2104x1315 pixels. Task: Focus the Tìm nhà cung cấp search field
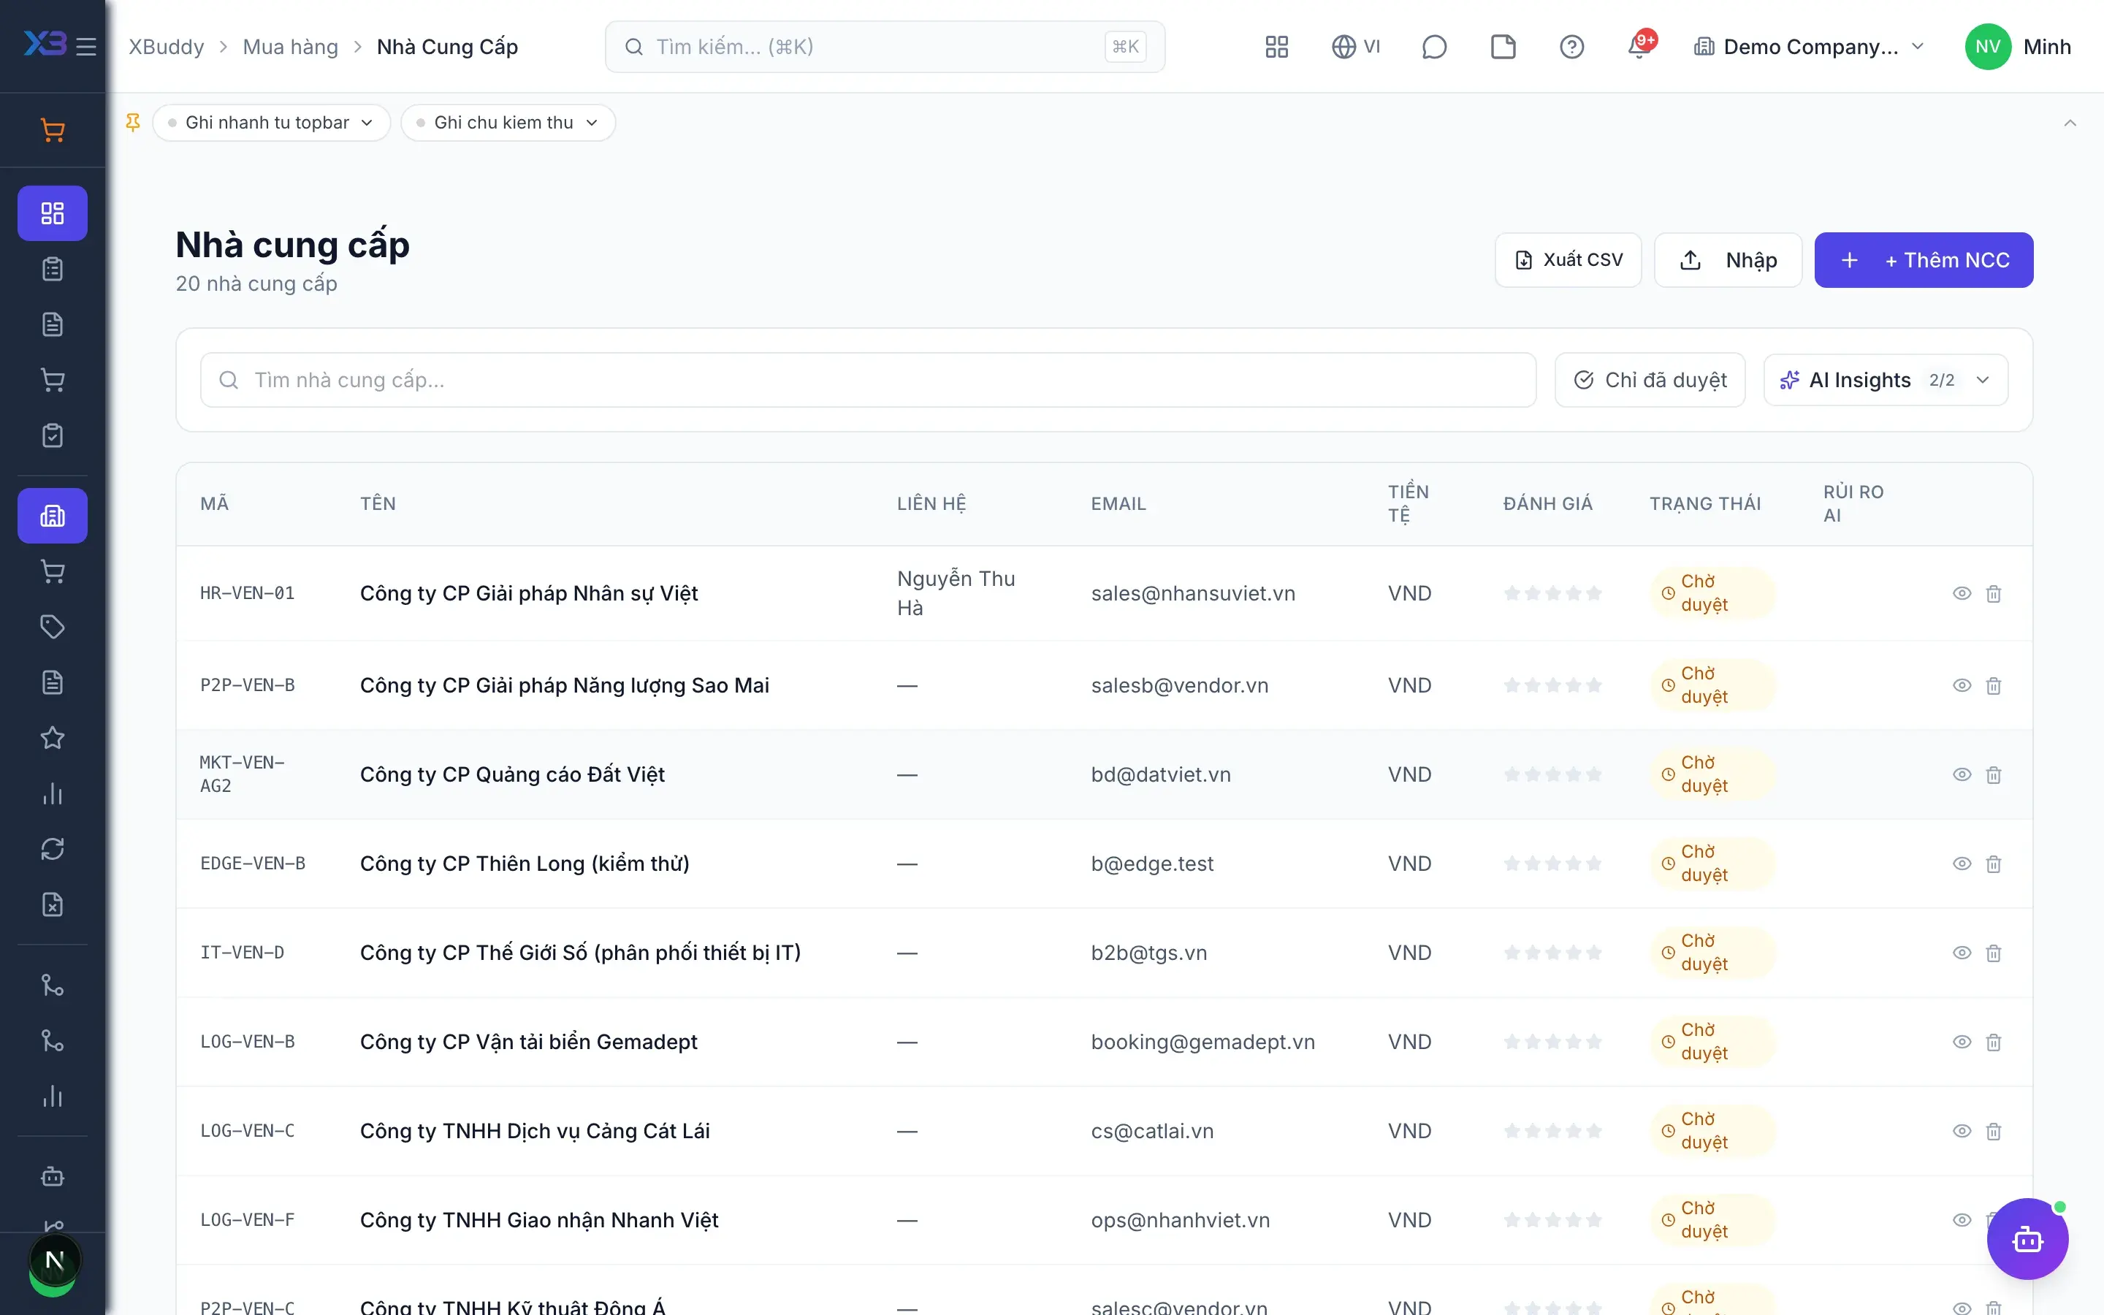pyautogui.click(x=868, y=380)
